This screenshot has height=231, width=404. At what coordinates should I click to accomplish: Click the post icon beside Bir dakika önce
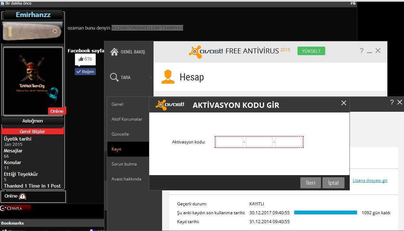2,3
